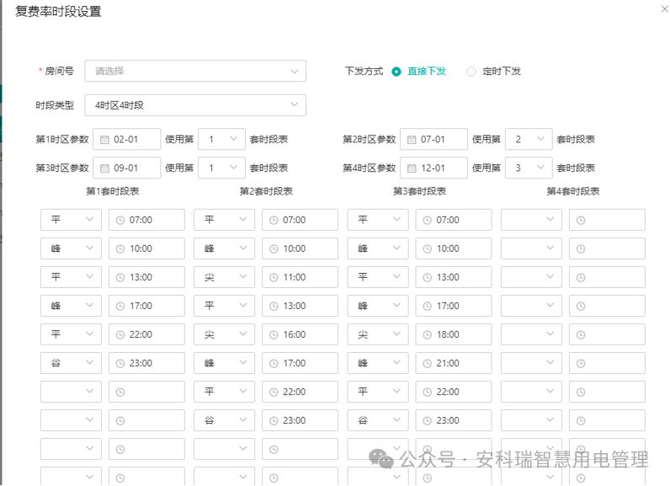Click clock icon in table 1 22:00 field

(120, 335)
